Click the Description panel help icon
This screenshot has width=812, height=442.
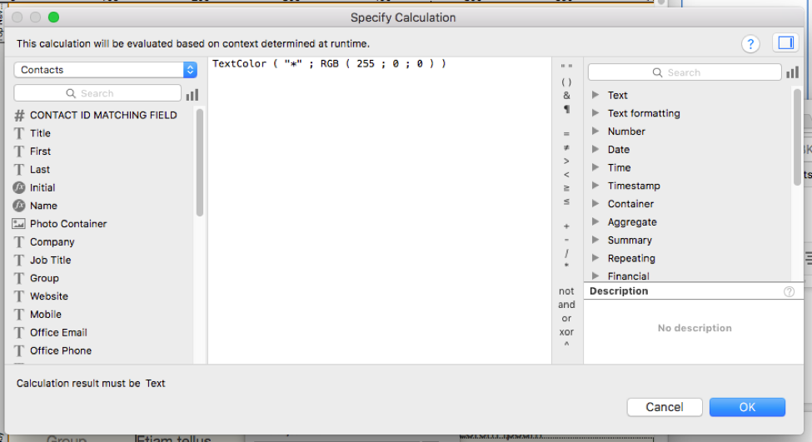point(789,291)
